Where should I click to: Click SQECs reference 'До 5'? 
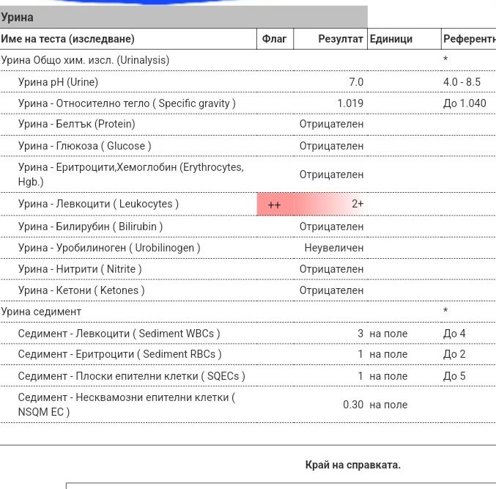454,376
